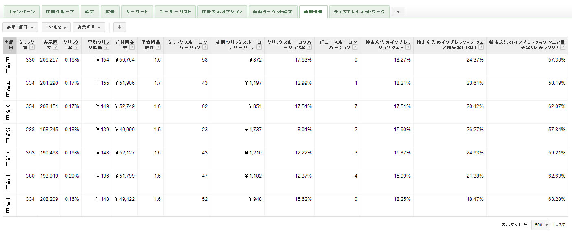Select the 木曜日 row label
The width and height of the screenshot is (572, 233).
coord(8,158)
